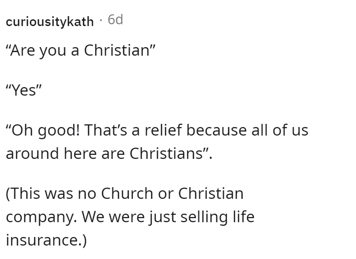
Task: Select the "Are you a Christian" line
Action: pos(81,50)
